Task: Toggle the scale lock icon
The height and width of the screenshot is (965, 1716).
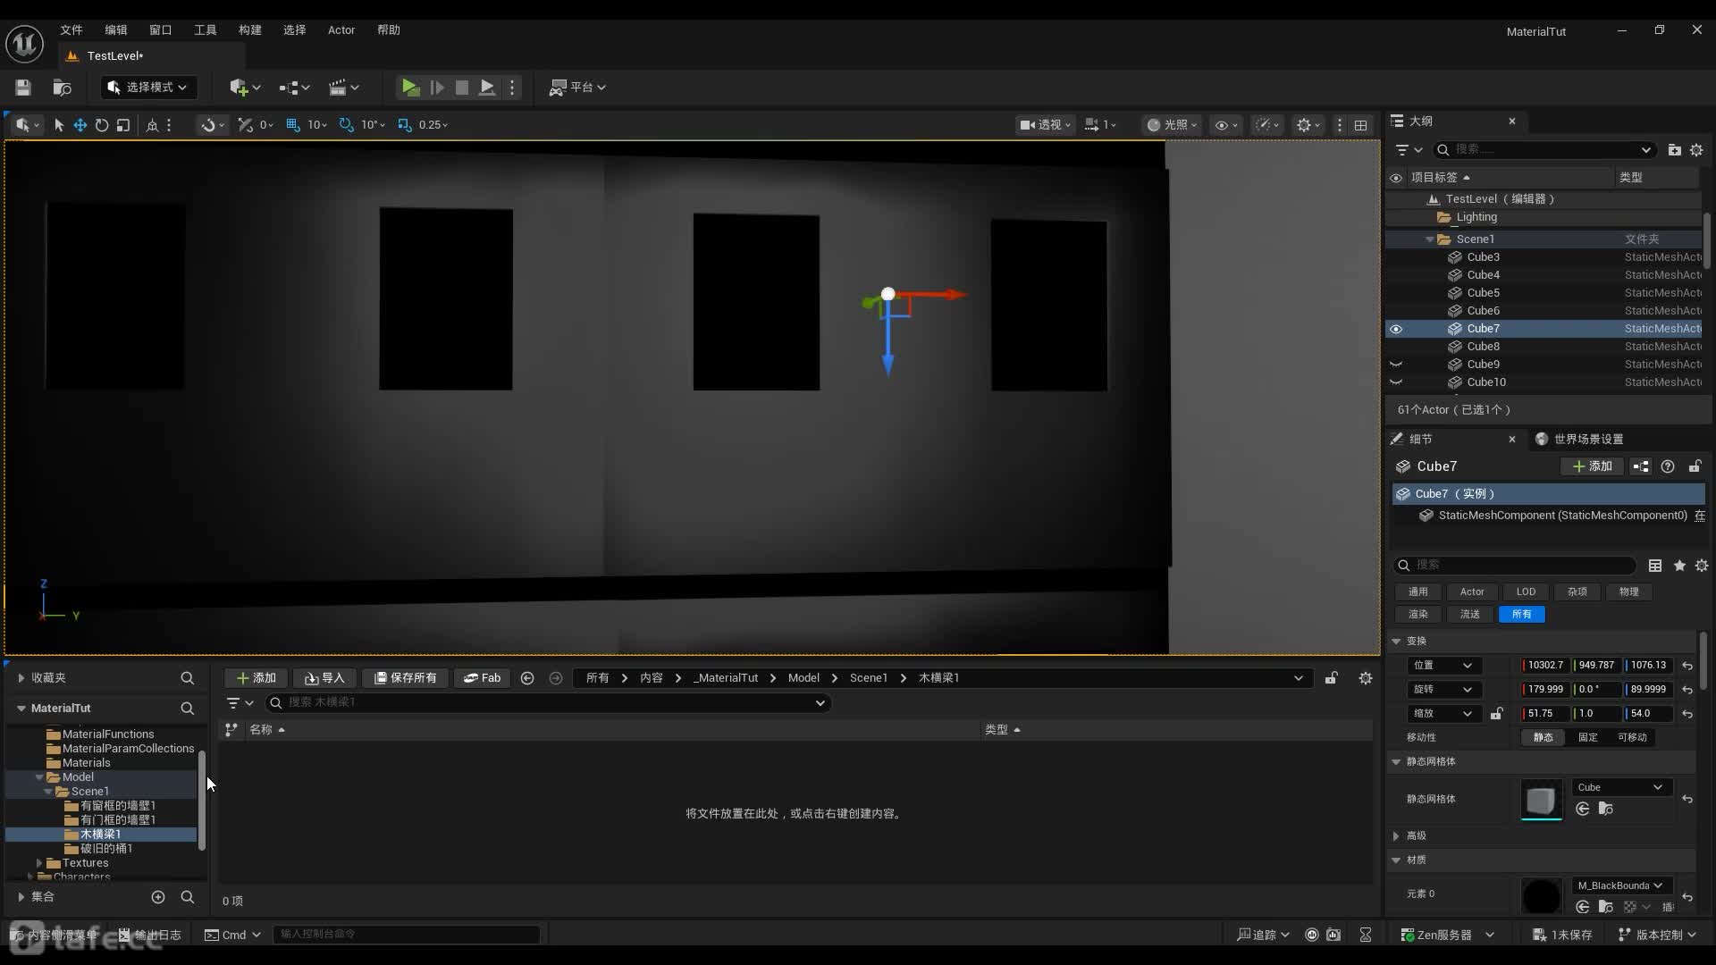Action: click(1496, 713)
